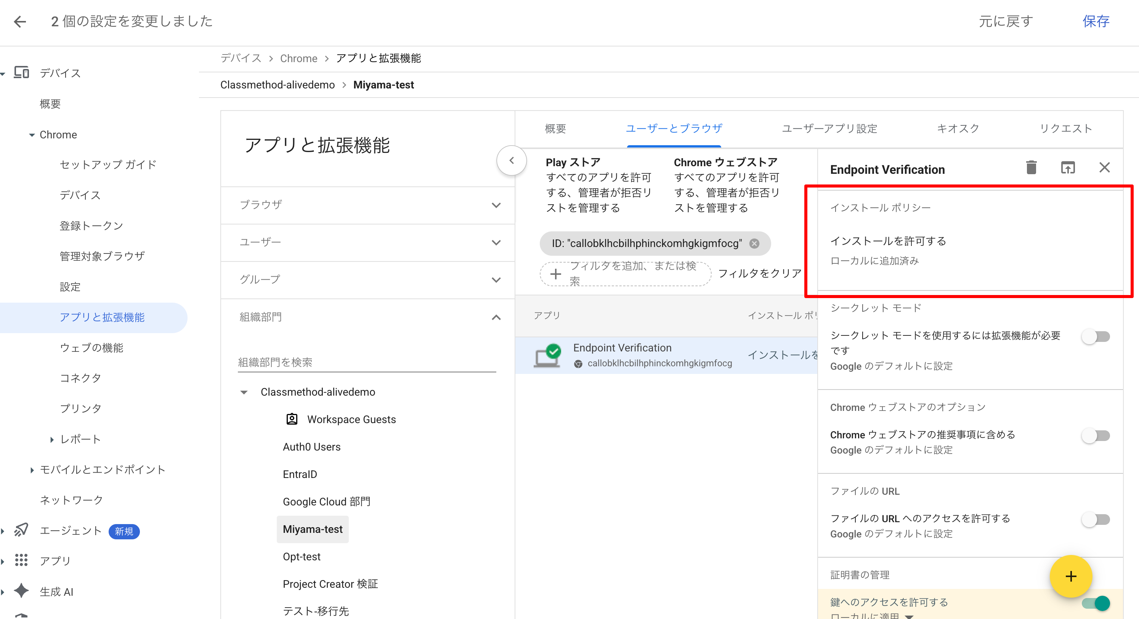1139x619 pixels.
Task: Expand モバイルとエンドポイント sidebar item
Action: point(32,470)
